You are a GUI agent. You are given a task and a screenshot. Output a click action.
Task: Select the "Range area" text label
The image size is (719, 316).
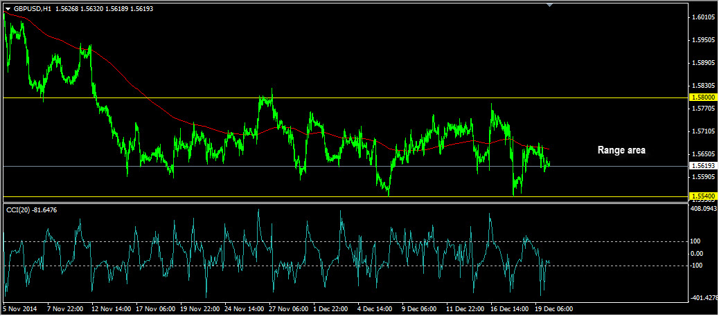point(621,149)
